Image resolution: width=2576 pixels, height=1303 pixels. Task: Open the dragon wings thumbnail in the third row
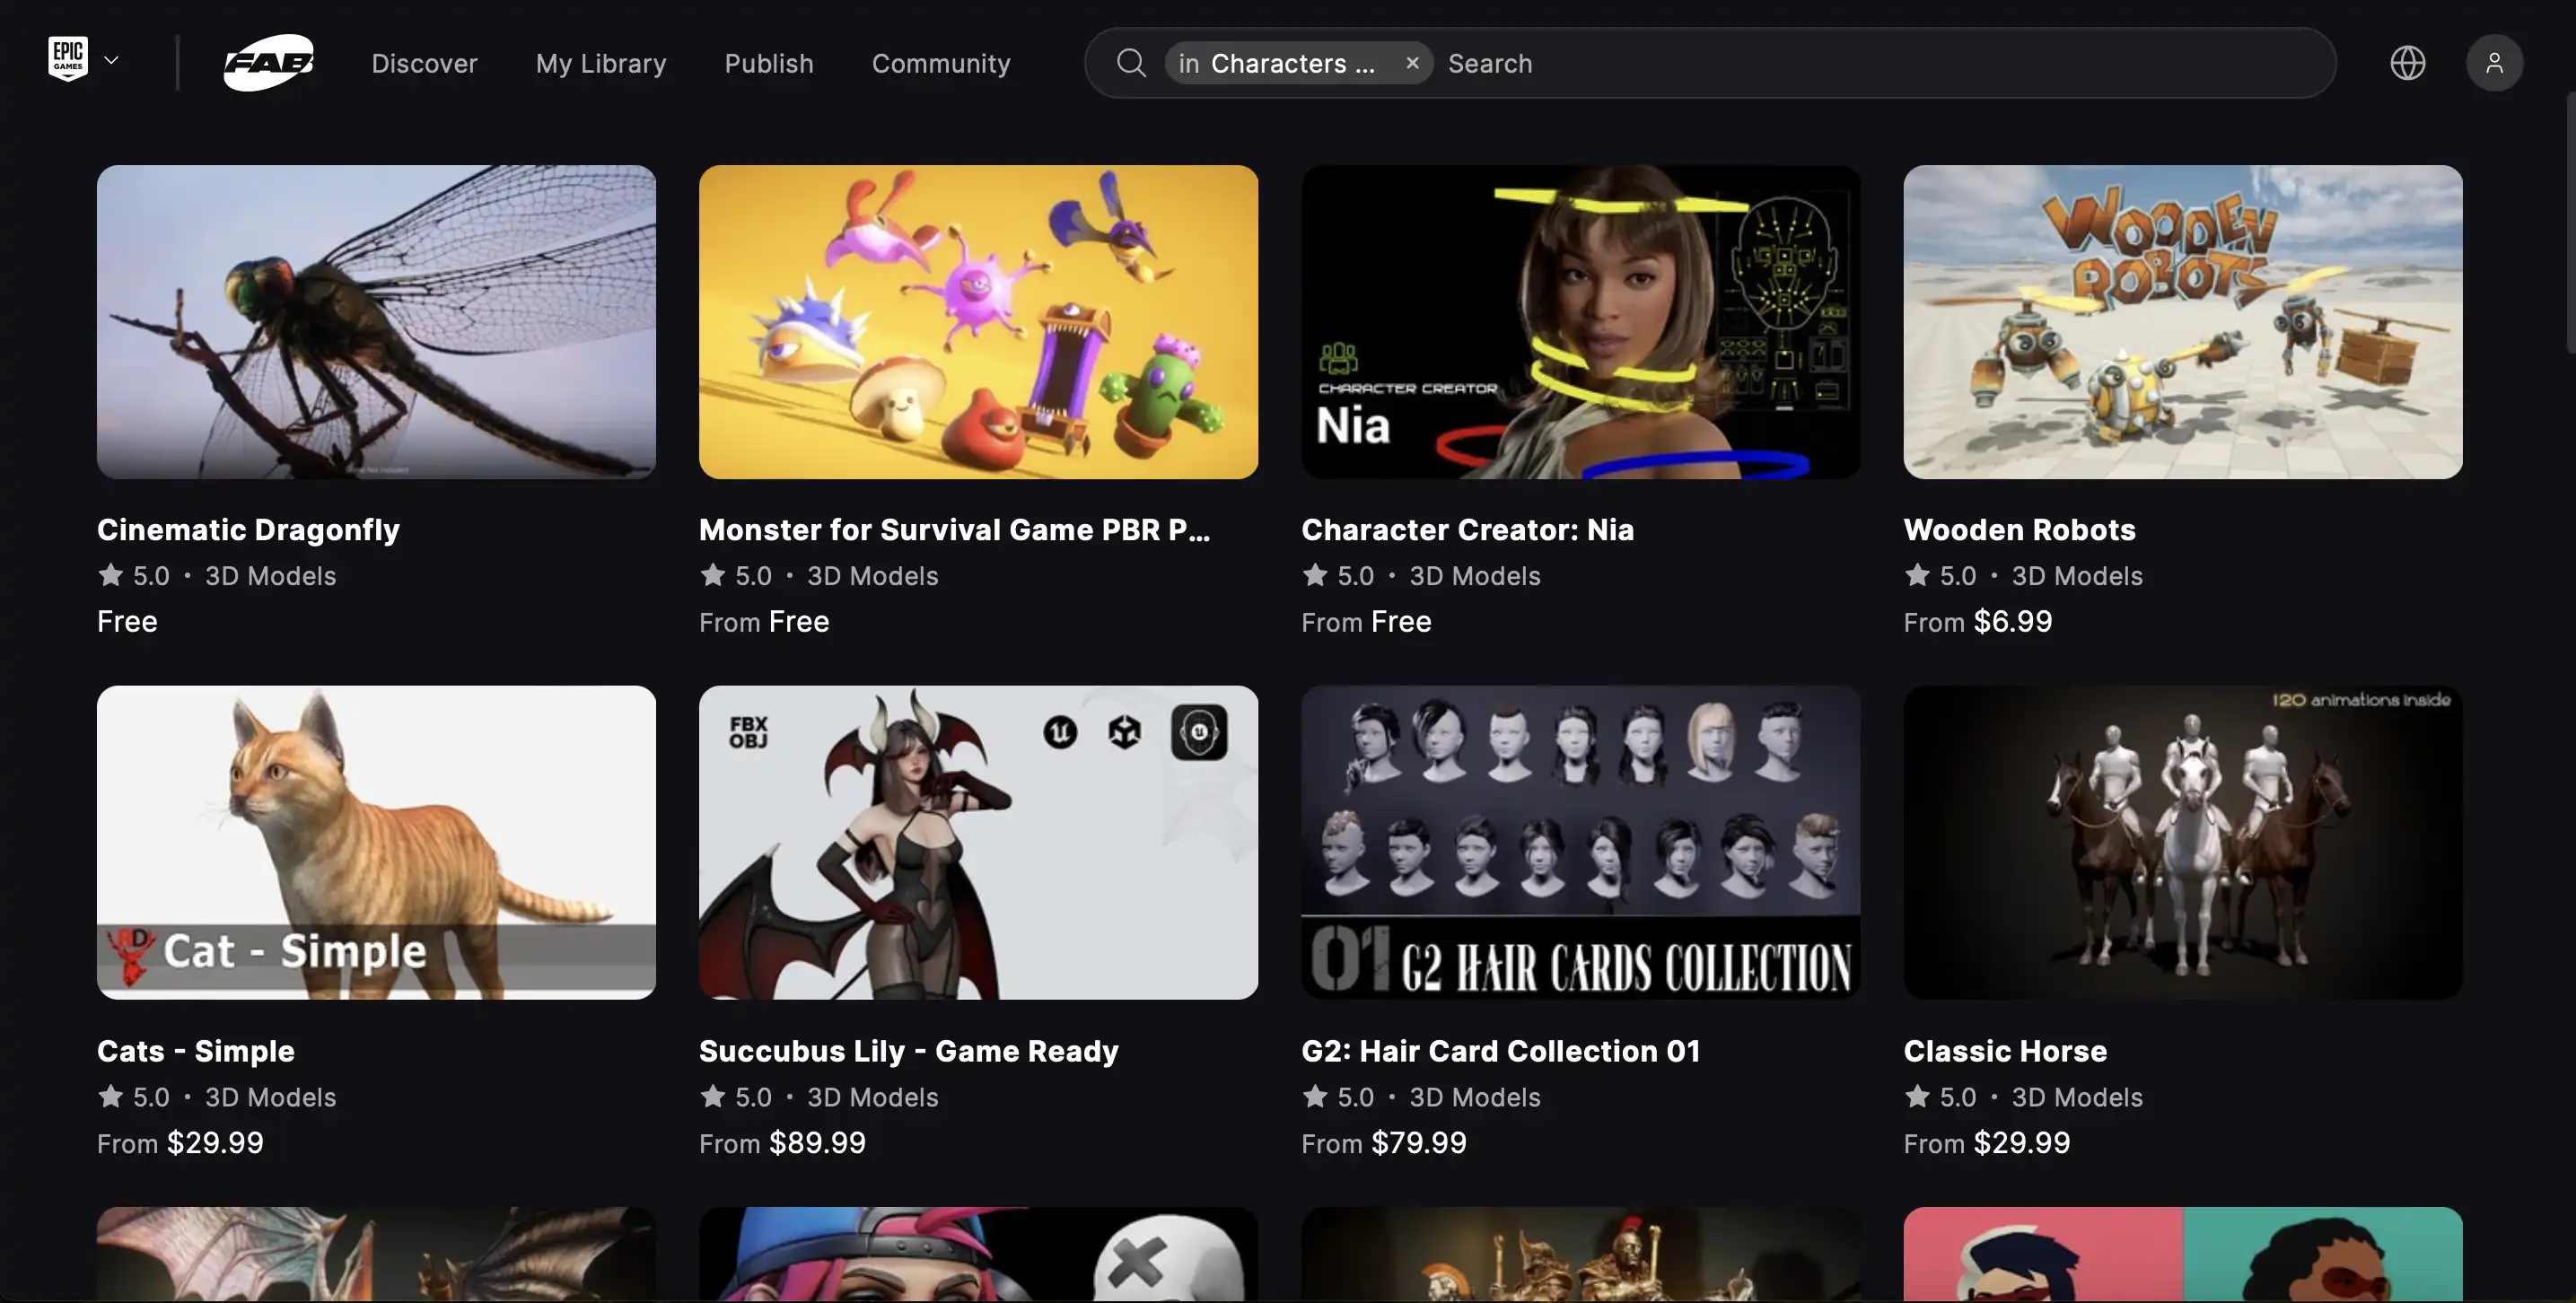[376, 1254]
